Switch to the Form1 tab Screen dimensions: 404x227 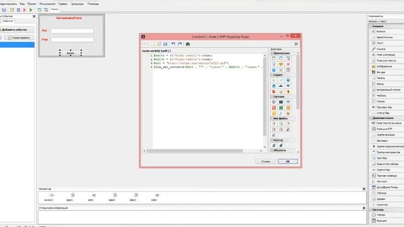click(x=55, y=9)
